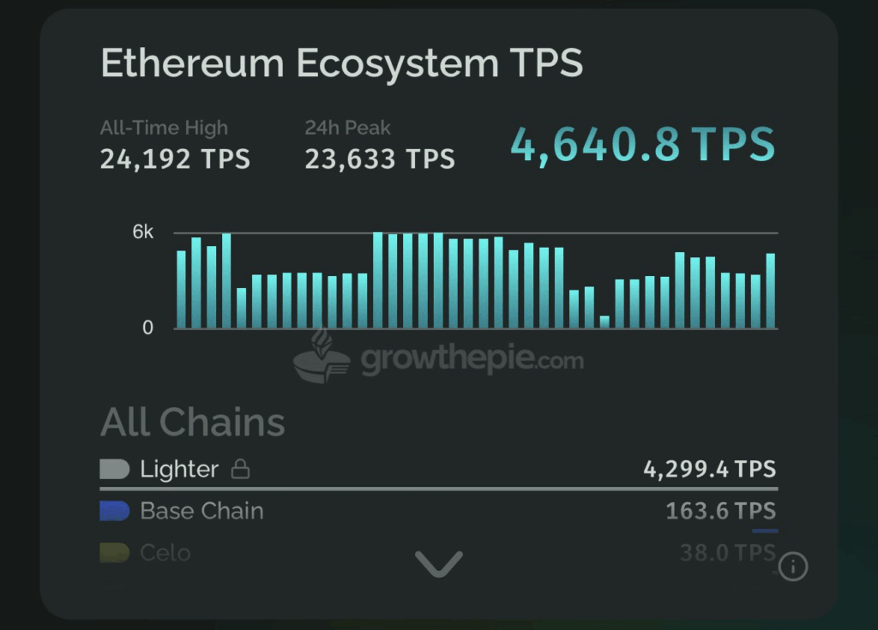Image resolution: width=878 pixels, height=630 pixels.
Task: Open the Ethereum Ecosystem TPS title link
Action: point(343,63)
